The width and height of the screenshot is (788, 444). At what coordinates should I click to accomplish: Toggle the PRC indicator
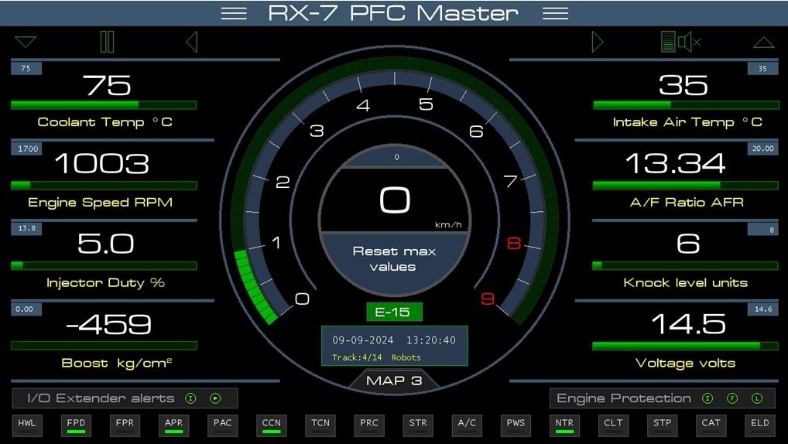click(x=369, y=425)
